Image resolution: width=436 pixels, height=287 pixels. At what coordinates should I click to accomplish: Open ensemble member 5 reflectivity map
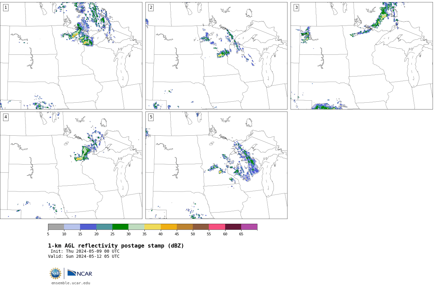216,165
